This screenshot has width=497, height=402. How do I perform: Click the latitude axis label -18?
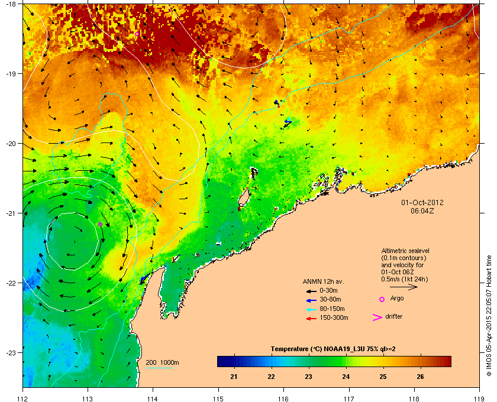pos(10,4)
